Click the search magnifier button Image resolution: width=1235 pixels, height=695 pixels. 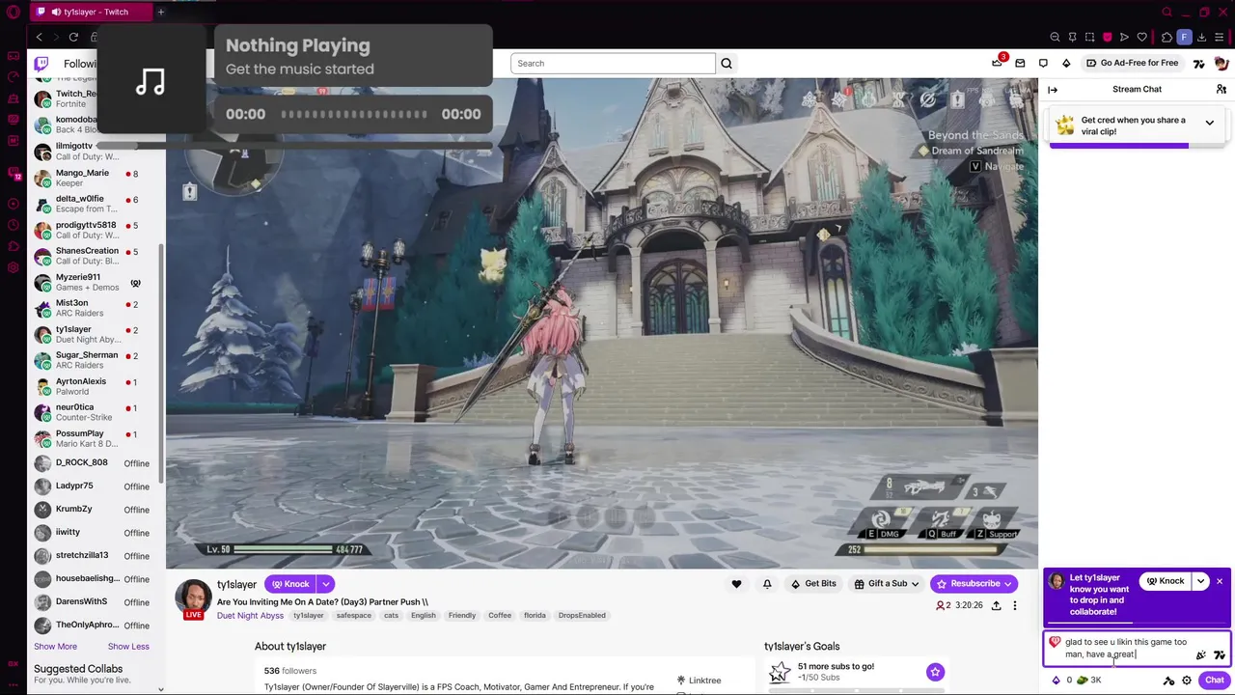click(x=727, y=64)
